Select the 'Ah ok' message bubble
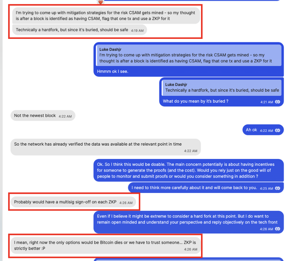Screen dimensions: 288x261 coord(263,130)
